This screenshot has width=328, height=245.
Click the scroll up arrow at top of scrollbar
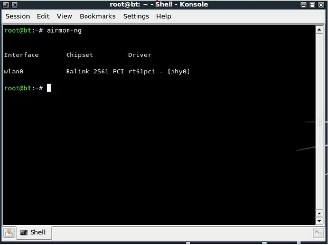click(319, 30)
